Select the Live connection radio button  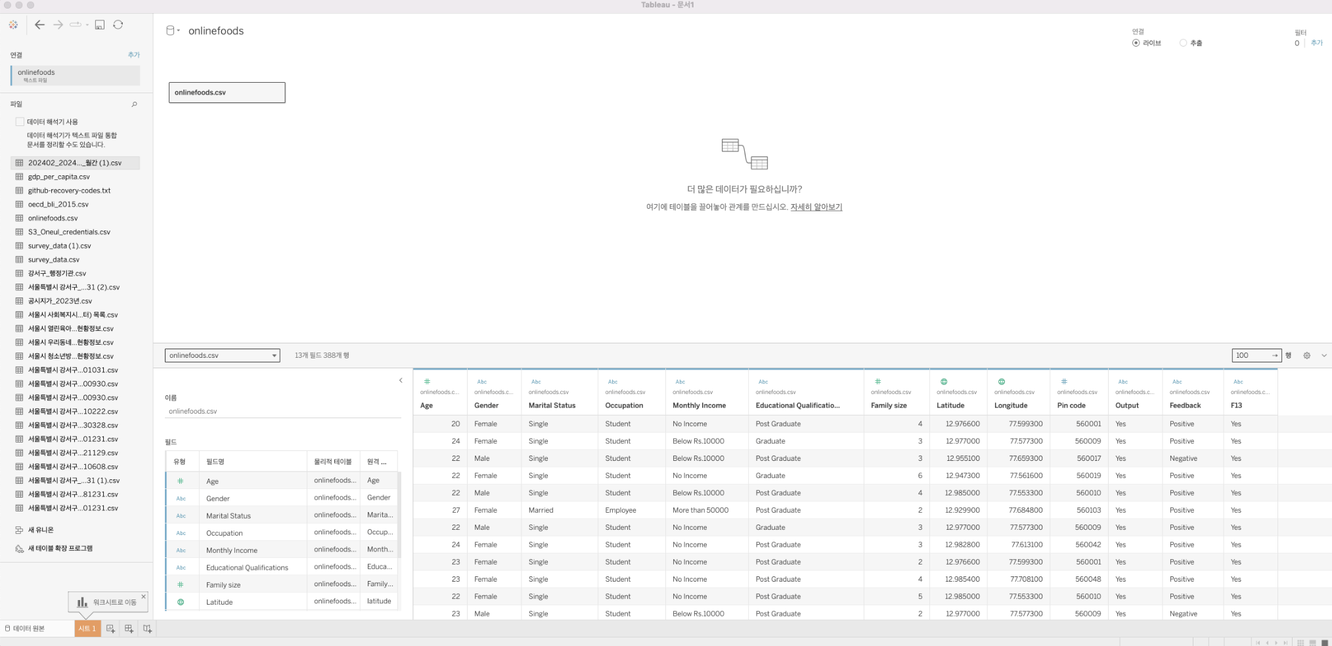click(1136, 43)
